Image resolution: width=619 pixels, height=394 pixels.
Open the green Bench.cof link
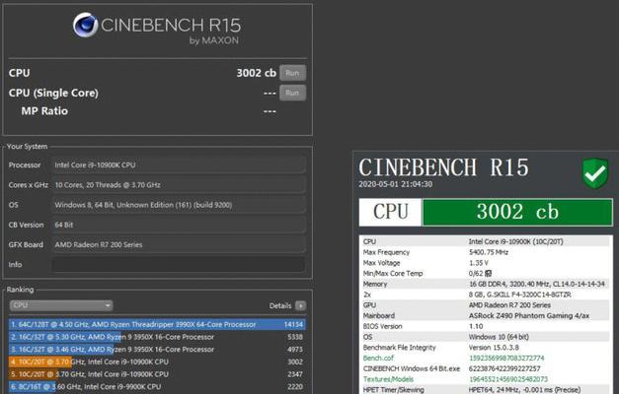click(378, 358)
